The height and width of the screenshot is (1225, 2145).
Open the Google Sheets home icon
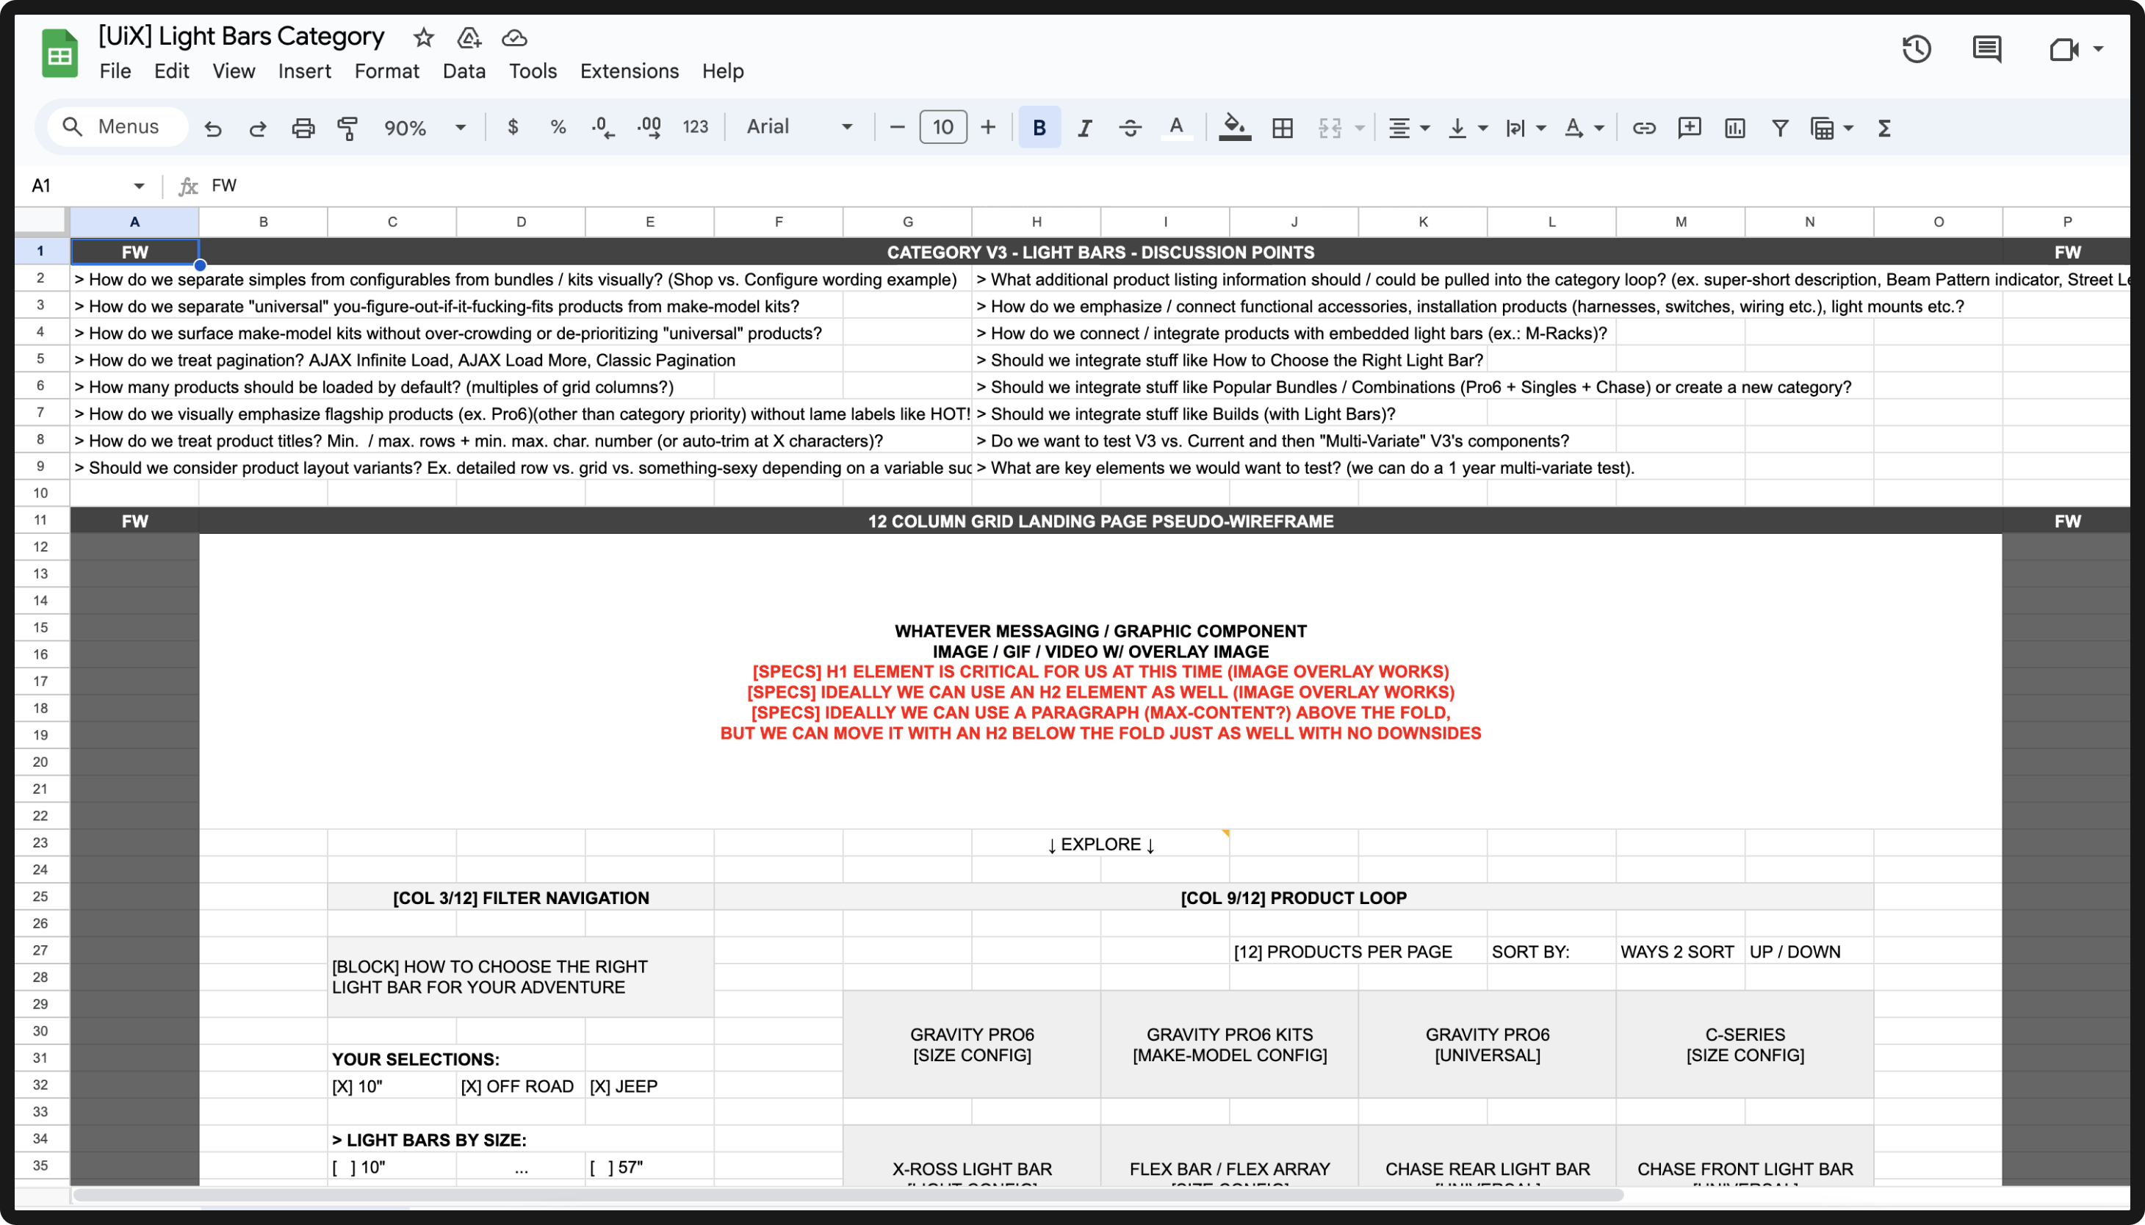click(60, 52)
